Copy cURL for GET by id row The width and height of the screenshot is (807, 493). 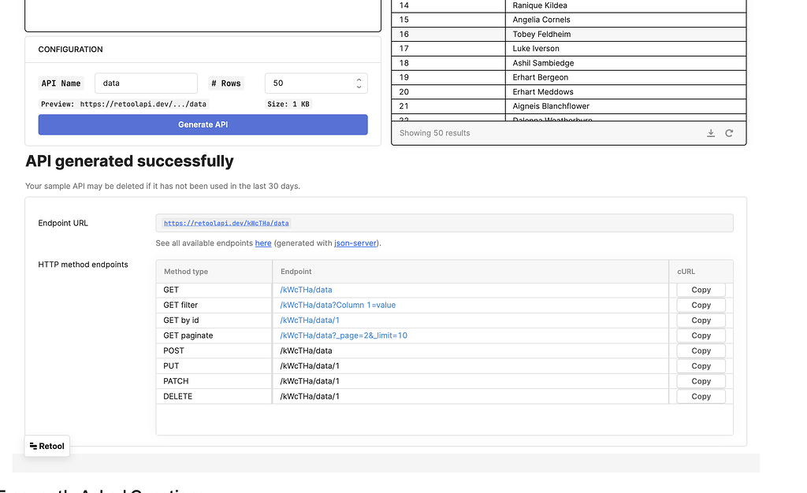701,321
